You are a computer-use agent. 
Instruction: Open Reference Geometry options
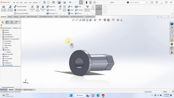point(87,8)
